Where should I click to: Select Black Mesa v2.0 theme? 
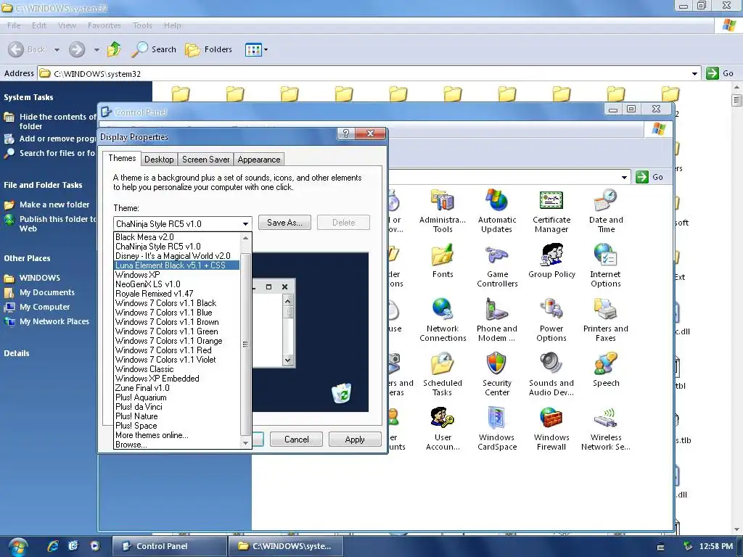(x=177, y=237)
